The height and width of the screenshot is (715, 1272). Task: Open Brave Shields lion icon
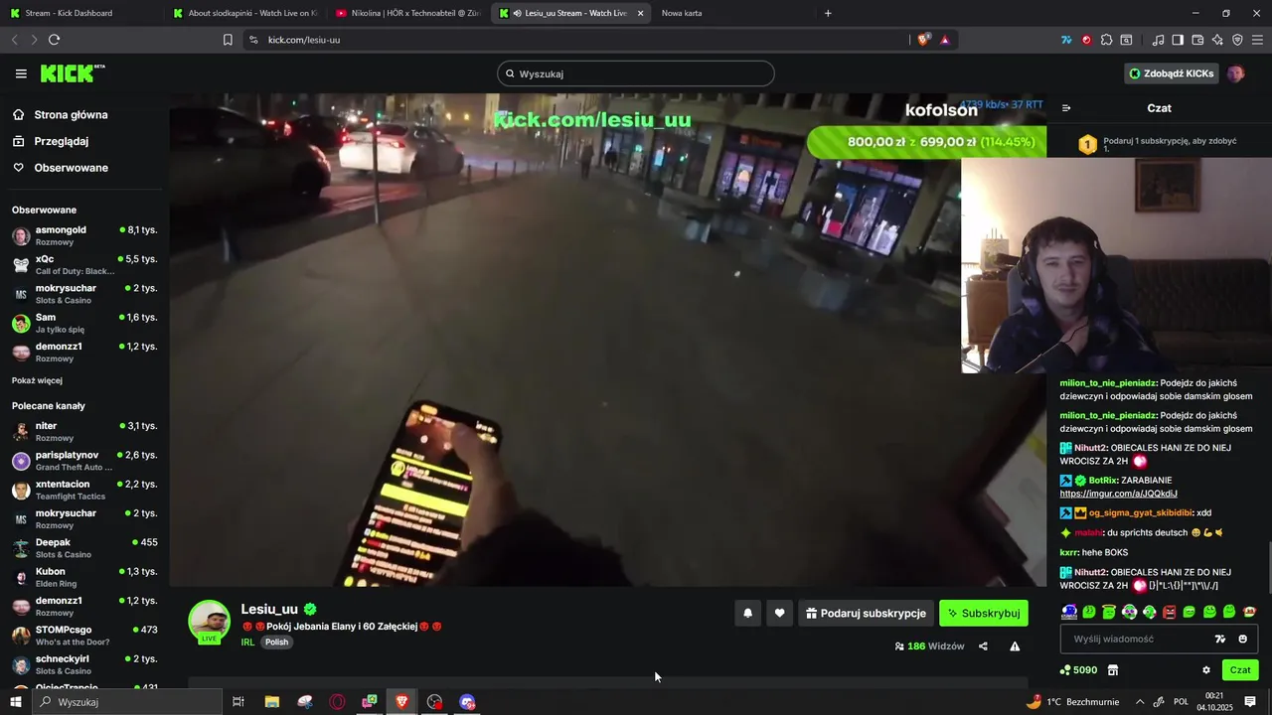pyautogui.click(x=924, y=40)
